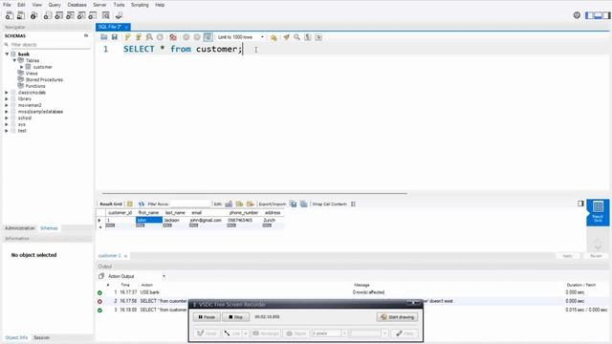The width and height of the screenshot is (612, 344).
Task: Switch to the Schemas tab
Action: [49, 228]
